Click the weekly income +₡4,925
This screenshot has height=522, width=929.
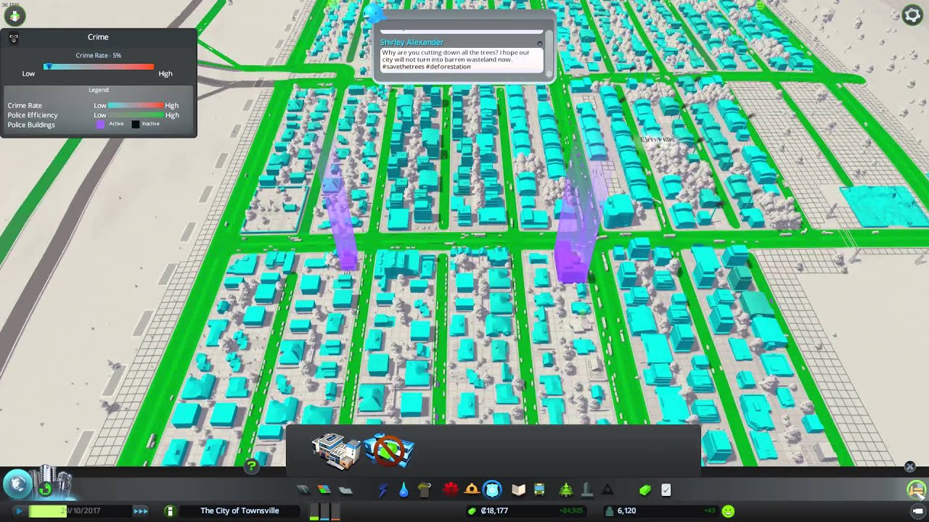[570, 511]
